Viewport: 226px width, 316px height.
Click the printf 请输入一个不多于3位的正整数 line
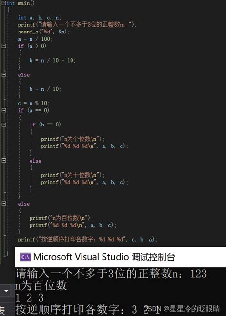[x=77, y=25]
